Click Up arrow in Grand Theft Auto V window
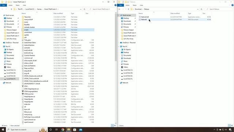234x132 pixels. click(x=11, y=9)
